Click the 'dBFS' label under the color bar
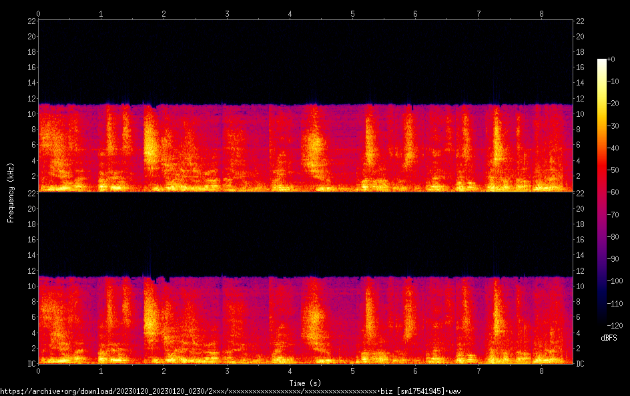 pyautogui.click(x=608, y=339)
